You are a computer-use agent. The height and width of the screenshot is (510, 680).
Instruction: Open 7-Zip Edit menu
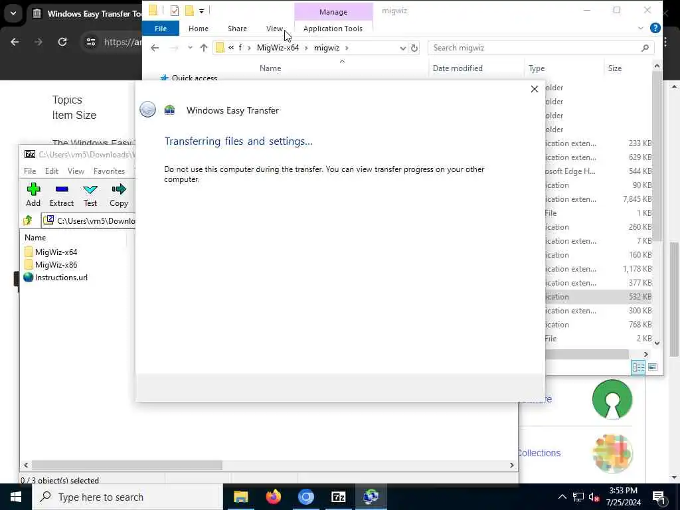click(52, 171)
